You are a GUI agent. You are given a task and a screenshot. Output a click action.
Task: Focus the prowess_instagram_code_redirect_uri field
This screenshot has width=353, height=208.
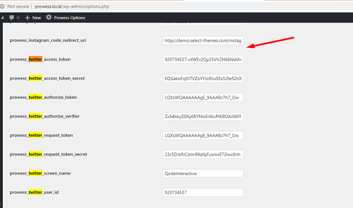pyautogui.click(x=203, y=41)
